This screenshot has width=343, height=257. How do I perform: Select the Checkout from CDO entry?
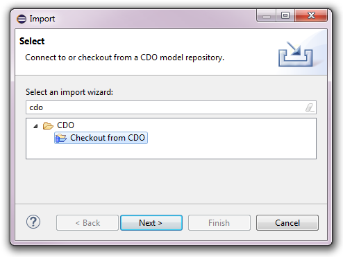101,138
